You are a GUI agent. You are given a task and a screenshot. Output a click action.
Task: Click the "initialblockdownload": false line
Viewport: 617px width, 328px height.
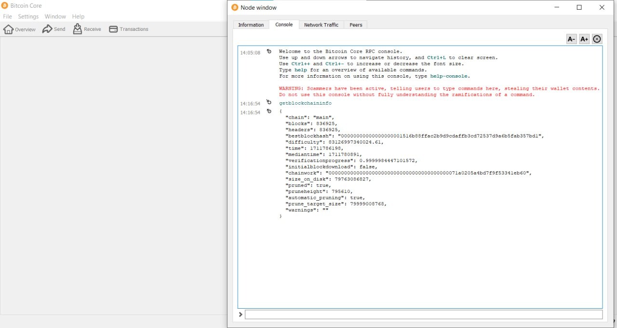pyautogui.click(x=331, y=167)
